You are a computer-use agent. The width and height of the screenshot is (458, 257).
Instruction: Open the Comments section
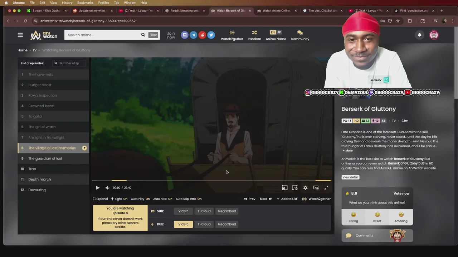point(377,236)
